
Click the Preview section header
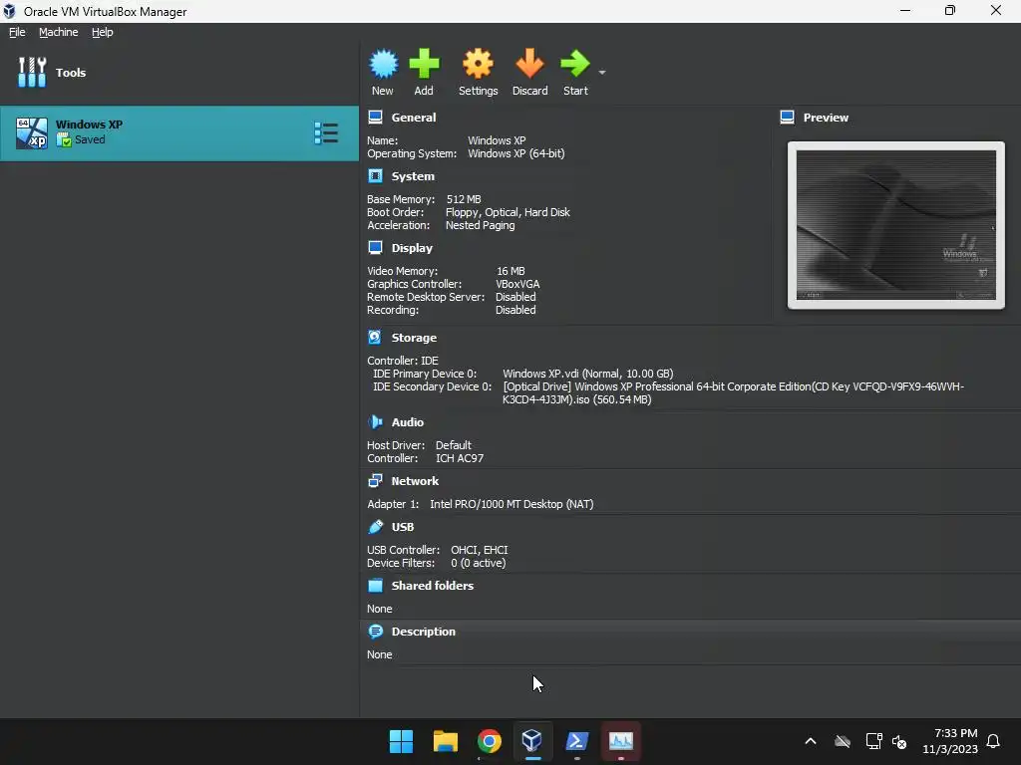[x=826, y=118]
